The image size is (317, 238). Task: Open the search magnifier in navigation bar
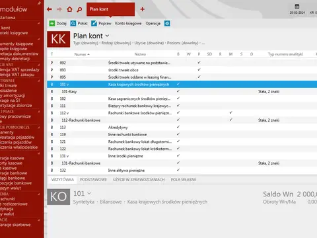point(79,9)
